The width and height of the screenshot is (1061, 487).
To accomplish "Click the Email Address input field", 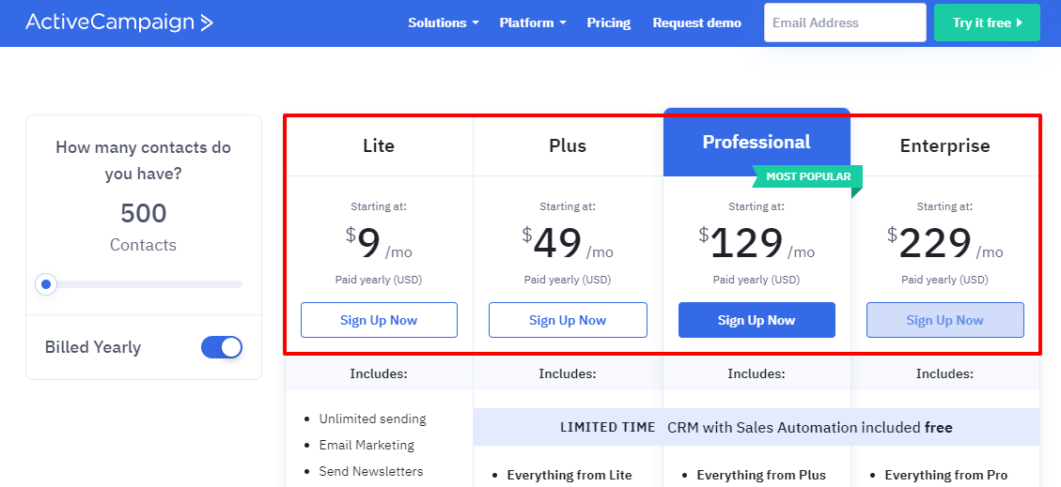I will (845, 23).
